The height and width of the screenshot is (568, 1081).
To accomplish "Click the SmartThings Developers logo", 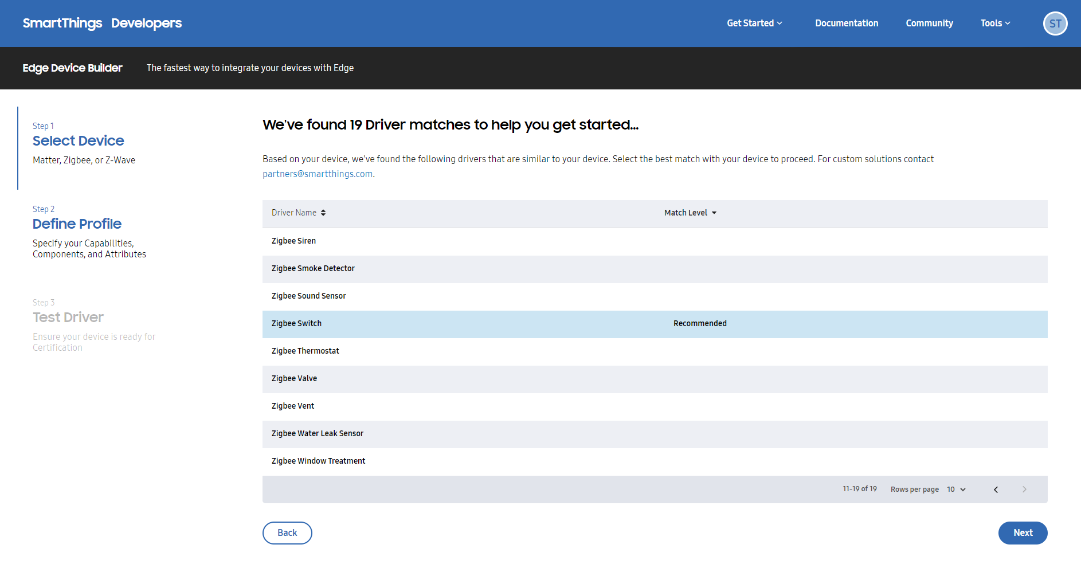I will pos(102,23).
